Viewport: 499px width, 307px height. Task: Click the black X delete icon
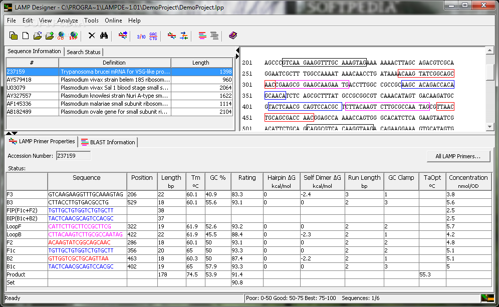point(92,36)
